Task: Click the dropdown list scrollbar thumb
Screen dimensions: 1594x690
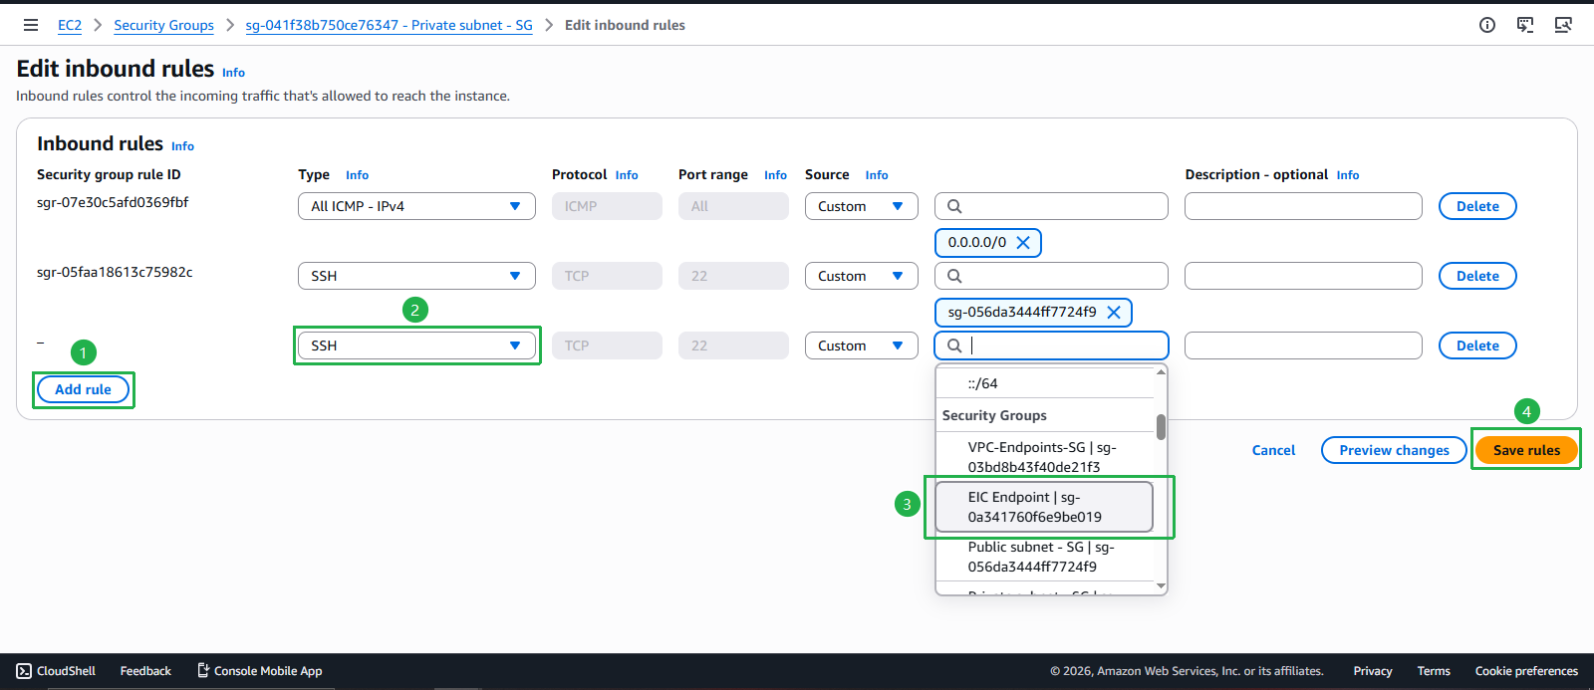Action: (x=1161, y=427)
